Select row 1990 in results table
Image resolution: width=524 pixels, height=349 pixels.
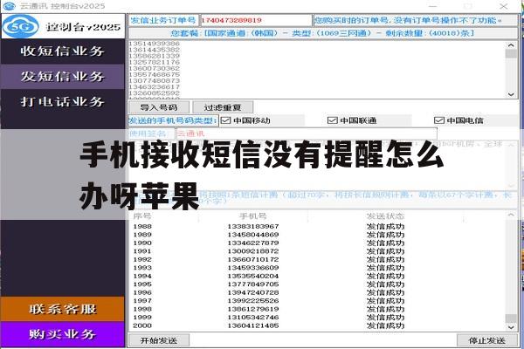pos(318,243)
